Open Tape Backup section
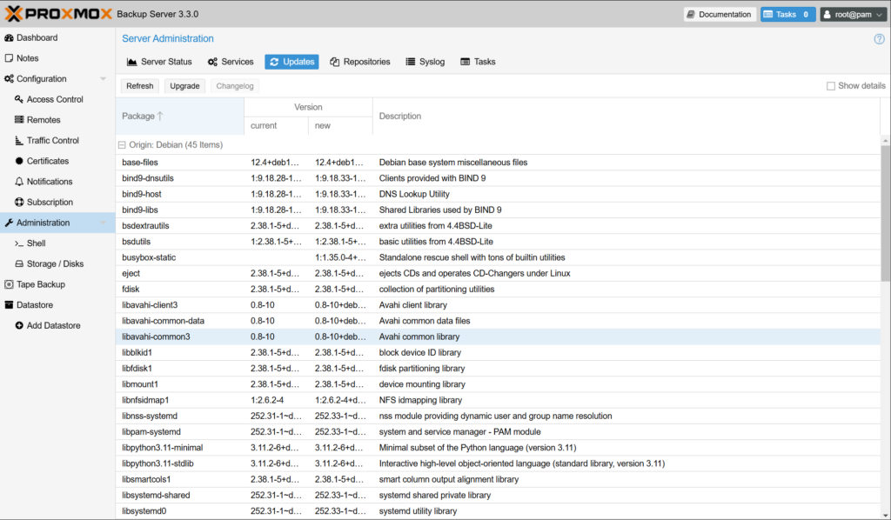The width and height of the screenshot is (891, 520). [40, 284]
